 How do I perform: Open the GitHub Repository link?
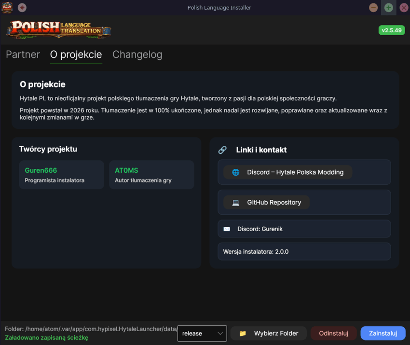[266, 203]
